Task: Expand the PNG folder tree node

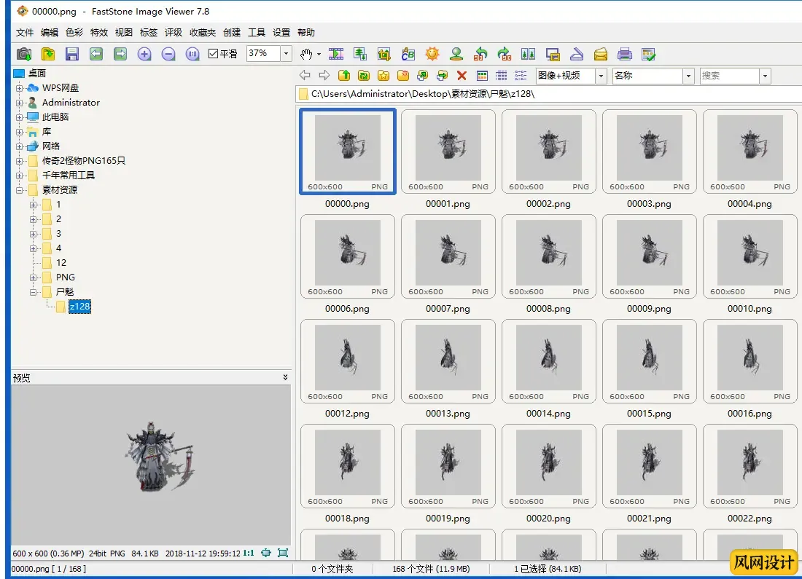Action: click(x=34, y=277)
